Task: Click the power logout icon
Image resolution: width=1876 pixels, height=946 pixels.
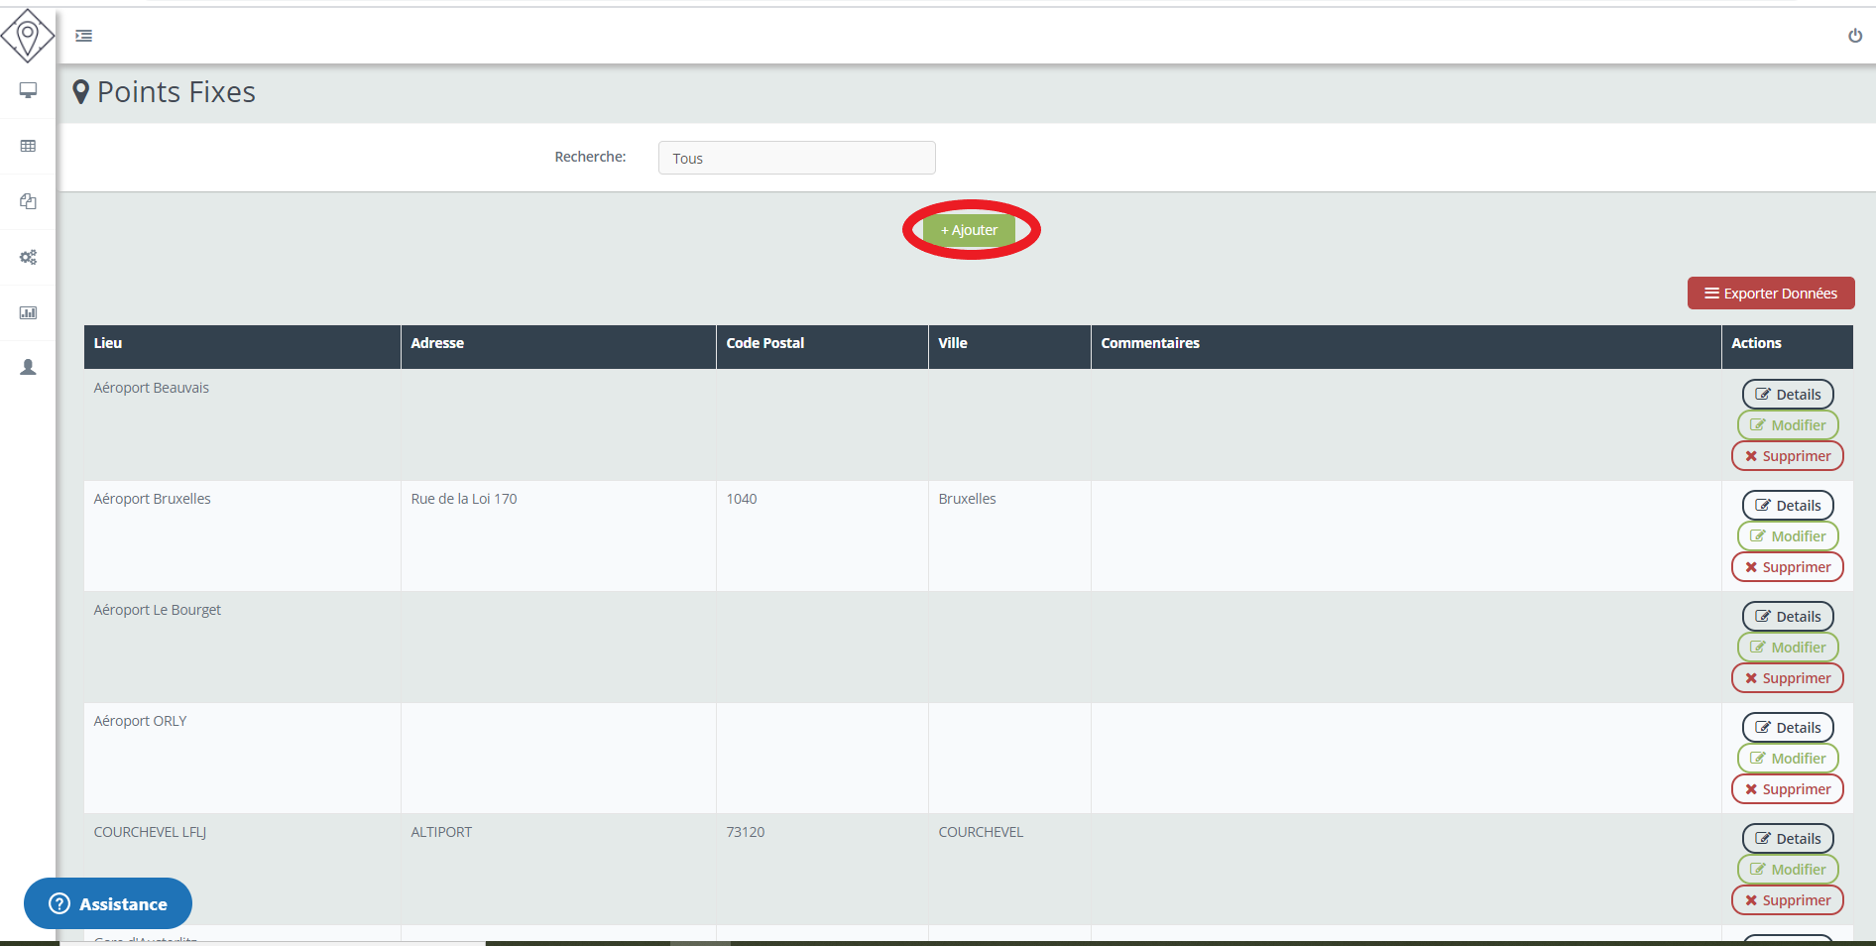Action: 1854,36
